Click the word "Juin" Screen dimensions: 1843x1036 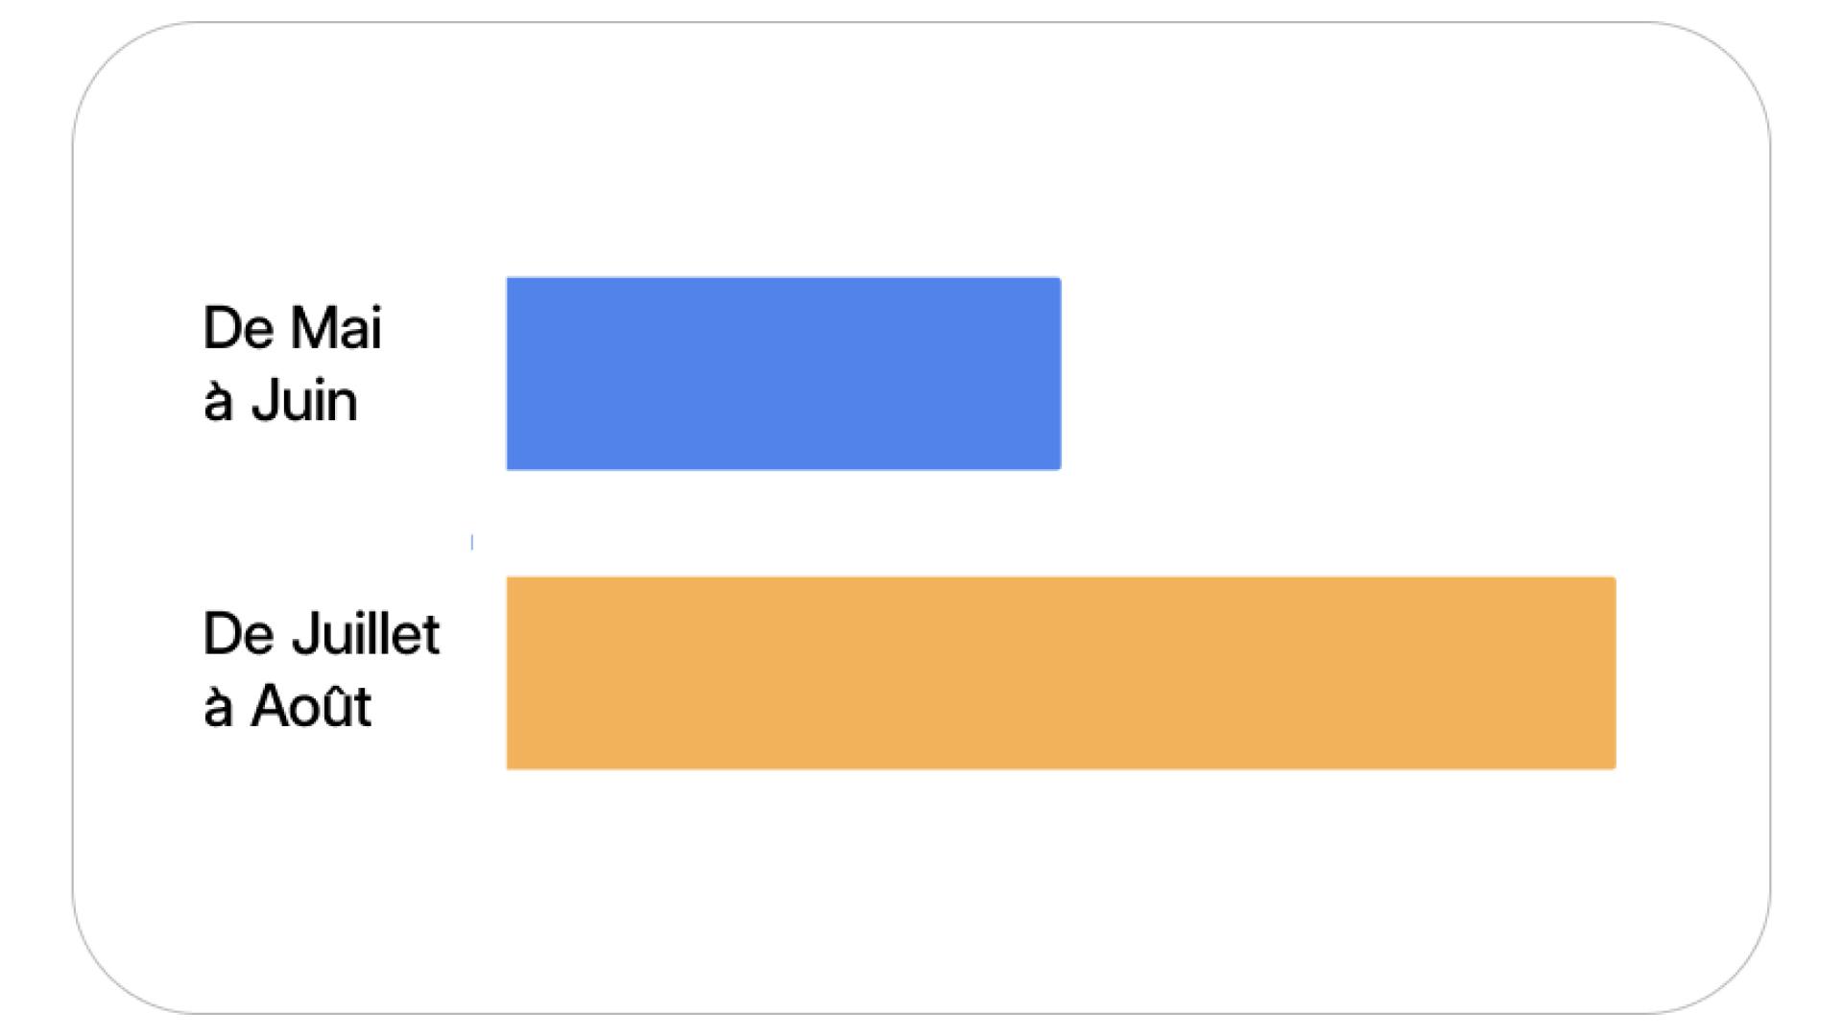pyautogui.click(x=304, y=402)
